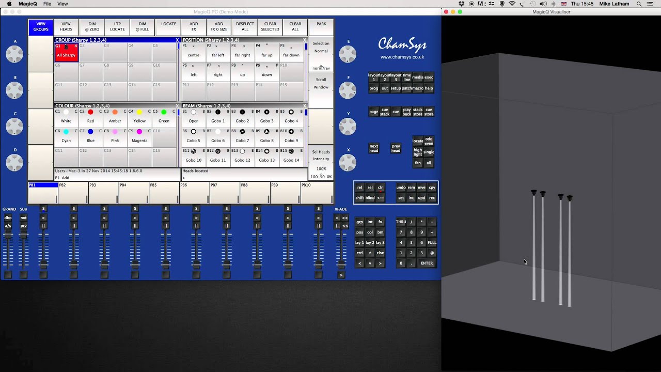Click encoder wheel B
Screen dimensions: 661x372
pos(14,90)
